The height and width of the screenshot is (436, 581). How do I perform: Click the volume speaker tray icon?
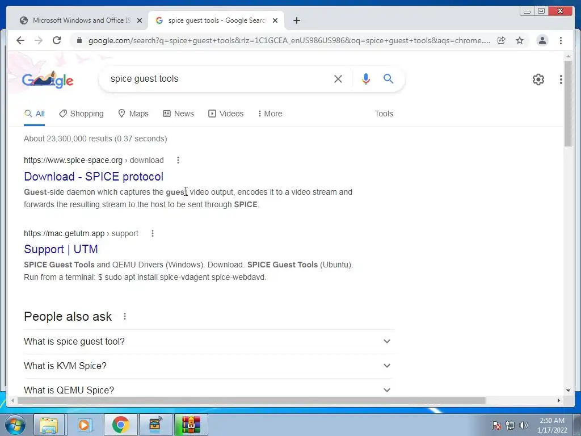pyautogui.click(x=524, y=425)
